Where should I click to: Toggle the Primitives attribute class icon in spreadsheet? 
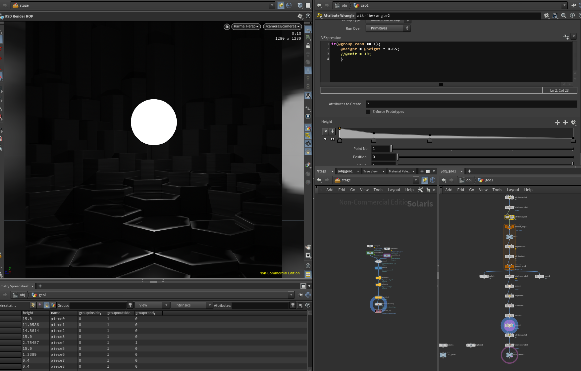[47, 305]
